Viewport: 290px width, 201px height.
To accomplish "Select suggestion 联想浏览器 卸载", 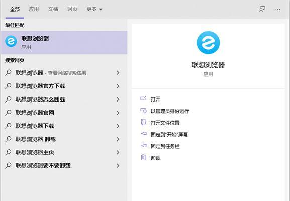I will coord(64,139).
